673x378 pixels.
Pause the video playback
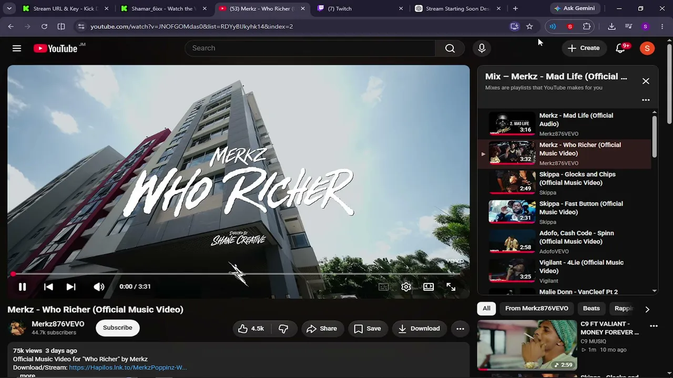(22, 287)
